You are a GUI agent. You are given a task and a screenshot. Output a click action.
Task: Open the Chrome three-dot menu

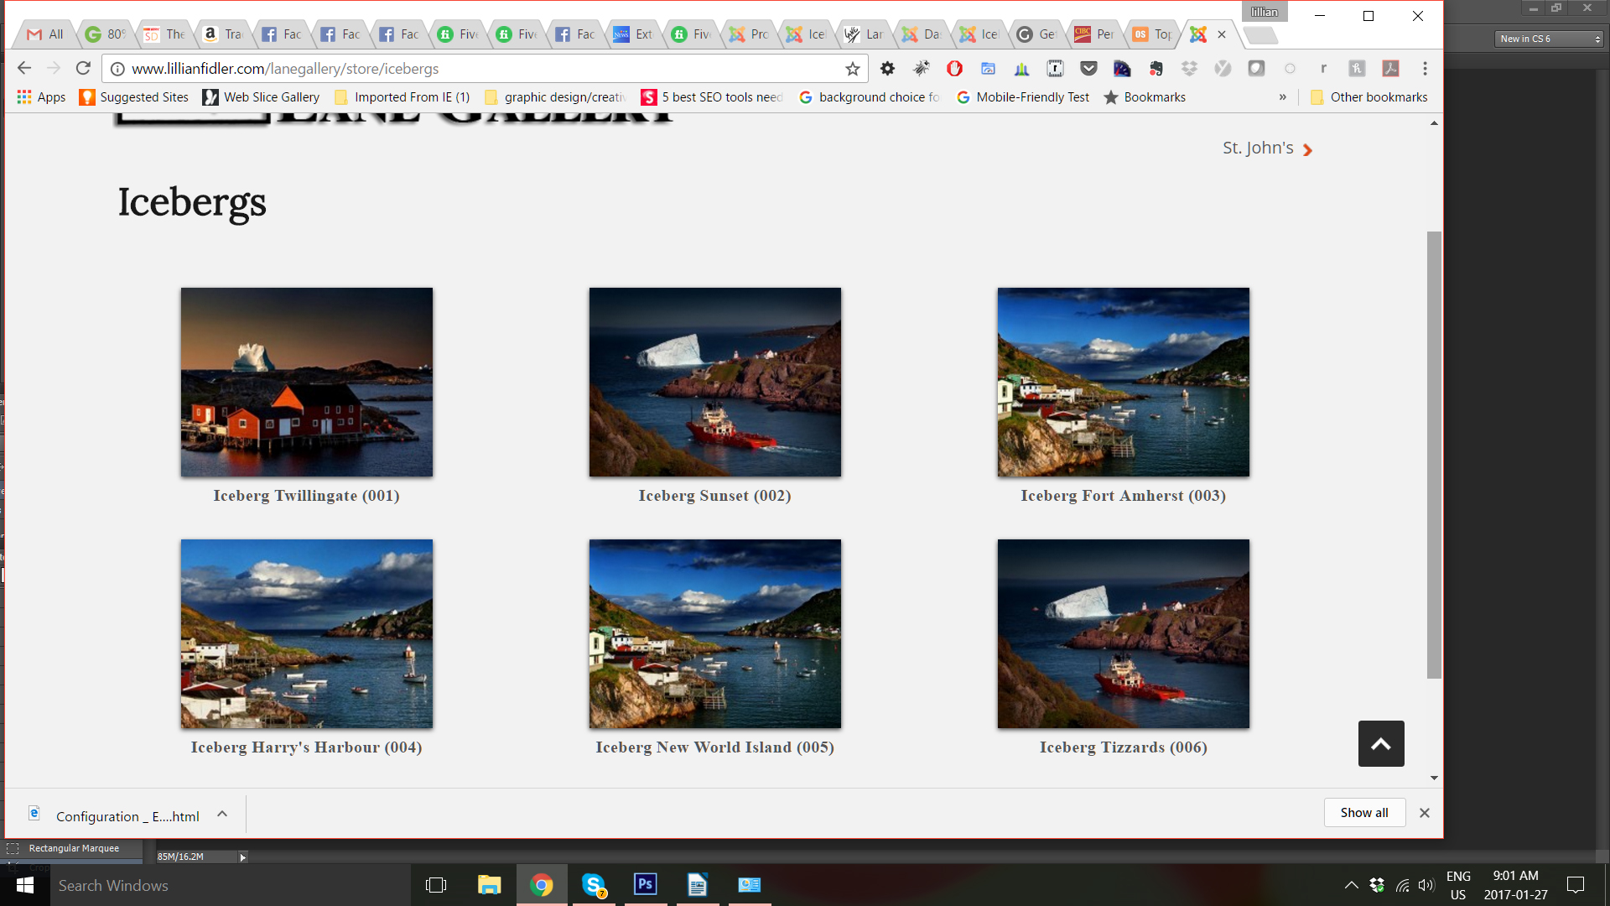[x=1425, y=69]
